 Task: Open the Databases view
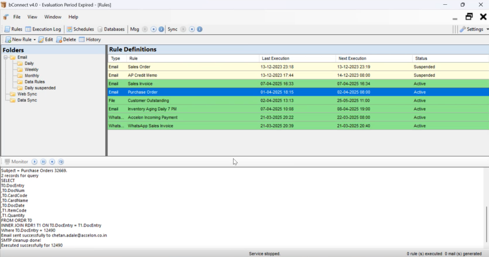tap(111, 29)
